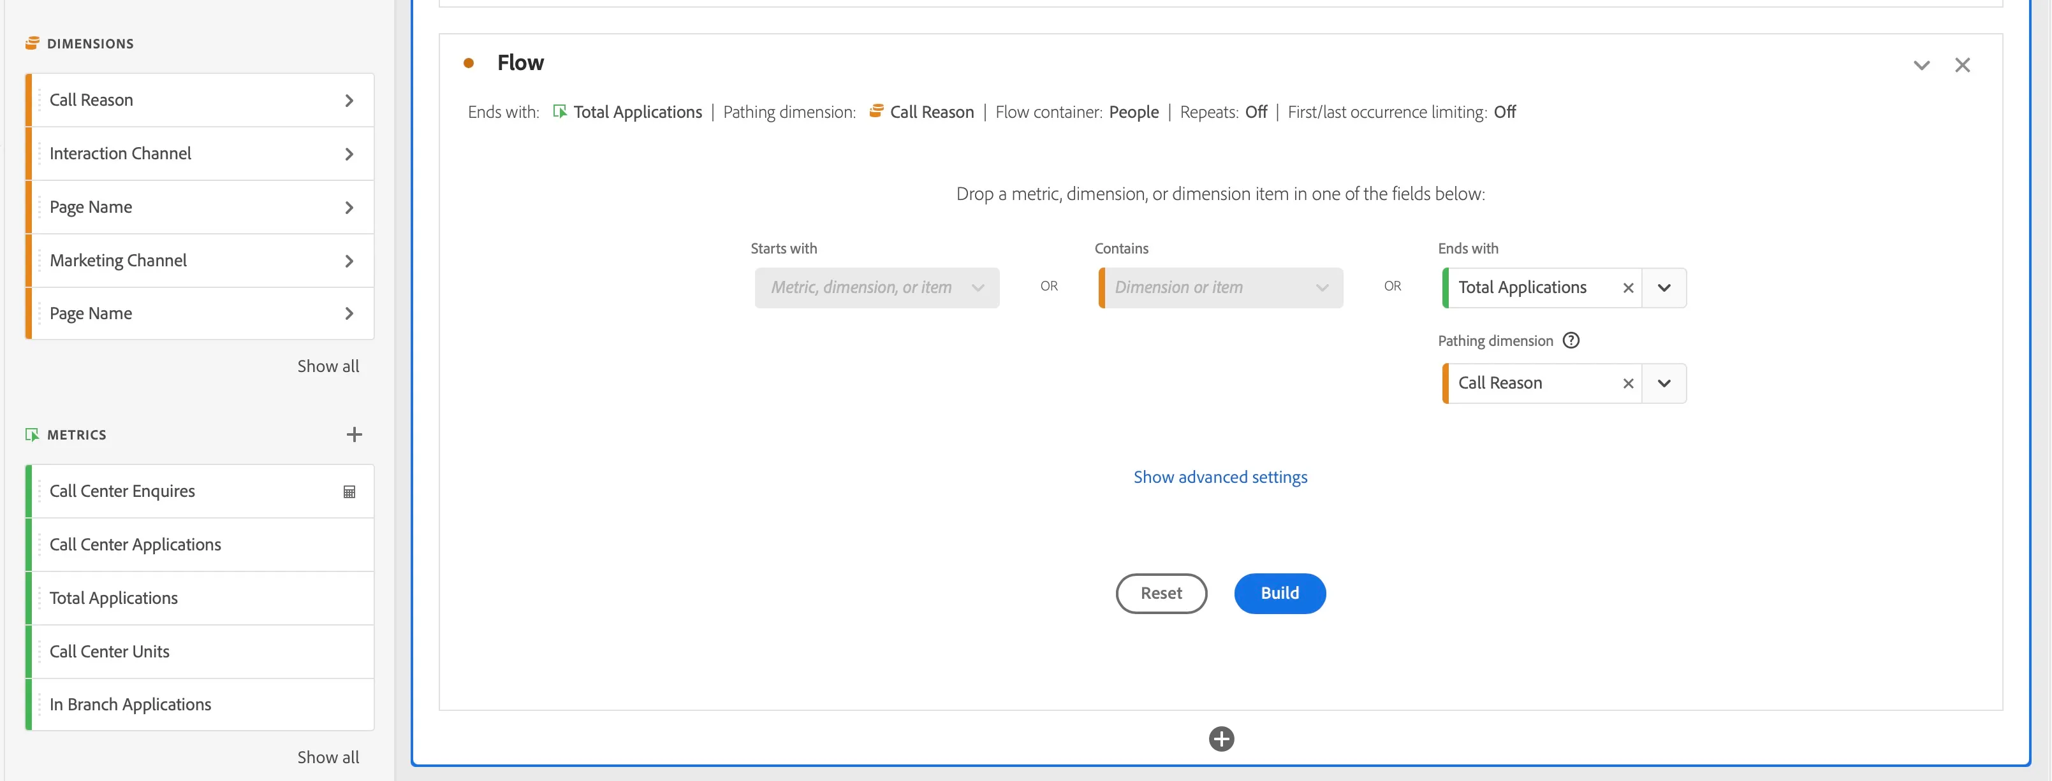
Task: Click the Build button
Action: (1280, 593)
